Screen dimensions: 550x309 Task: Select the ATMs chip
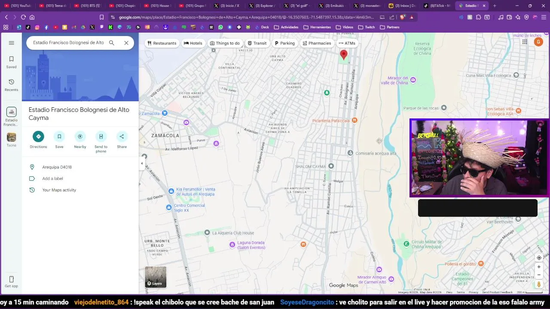point(347,43)
